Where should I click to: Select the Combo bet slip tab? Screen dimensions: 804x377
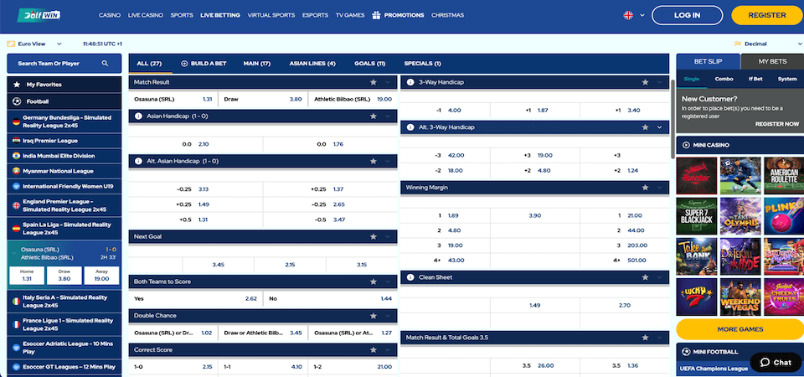click(x=724, y=79)
